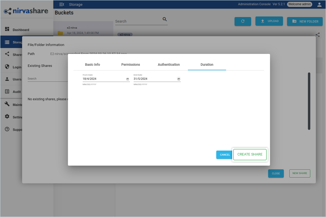Open the Shares sidebar icon
This screenshot has width=326, height=217.
pyautogui.click(x=7, y=54)
